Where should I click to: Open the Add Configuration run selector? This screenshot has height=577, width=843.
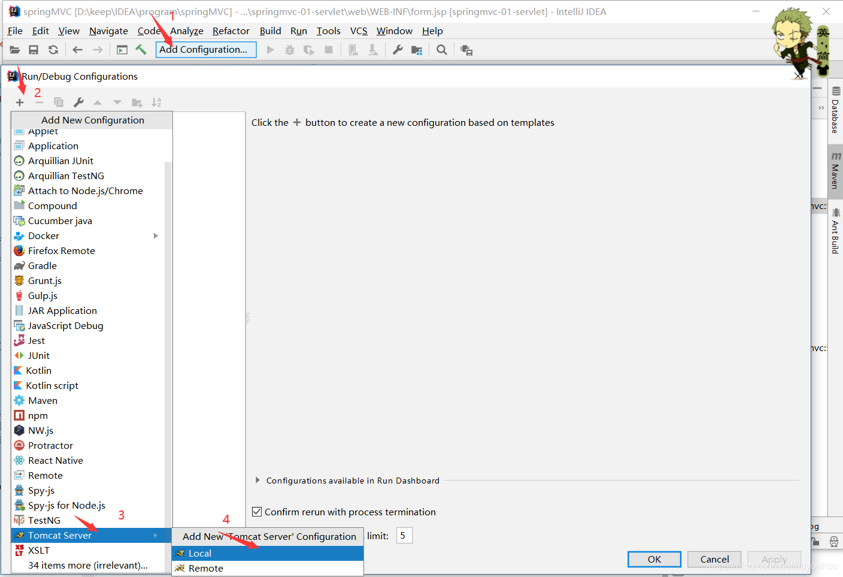pos(206,50)
